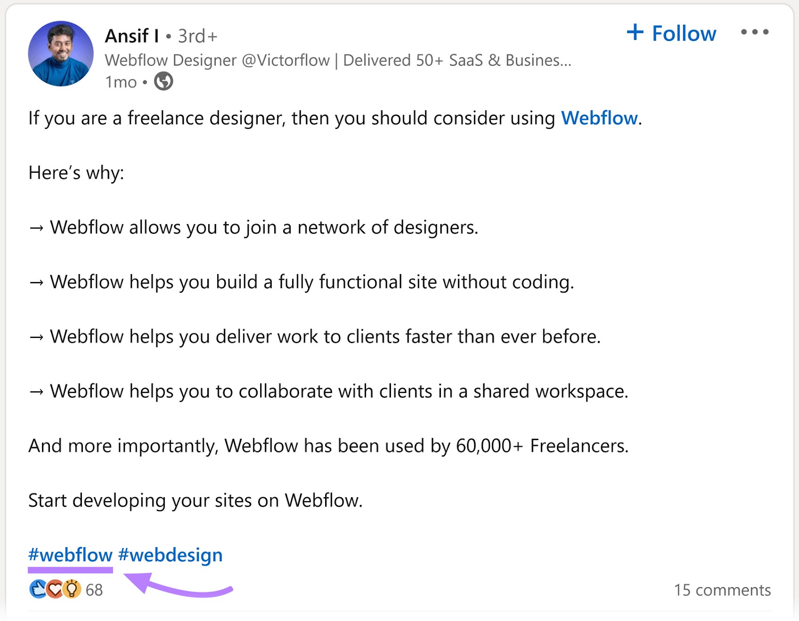Open the reactions list via the reaction icons

(x=55, y=590)
